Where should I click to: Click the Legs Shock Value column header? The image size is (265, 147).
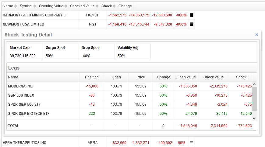(x=214, y=77)
